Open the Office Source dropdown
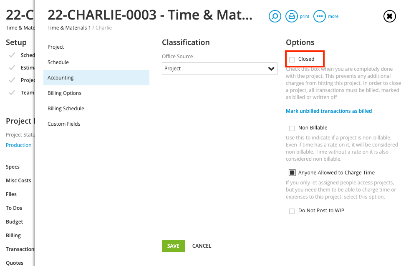The image size is (401, 266). point(219,69)
